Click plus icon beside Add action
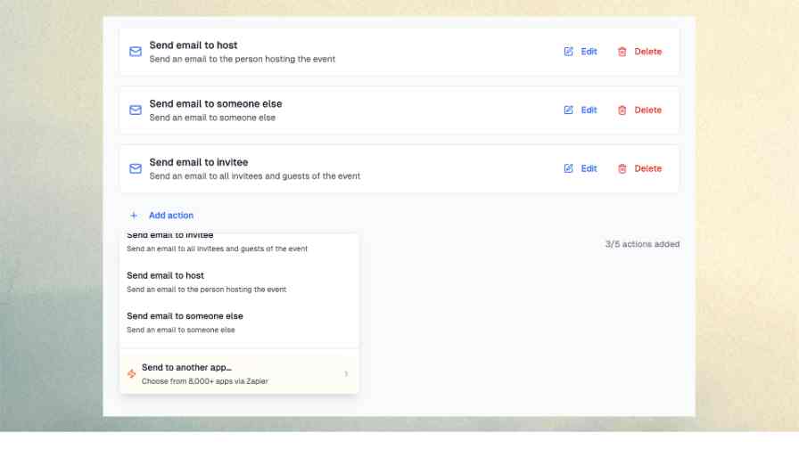Screen dimensions: 799x449 tap(134, 216)
